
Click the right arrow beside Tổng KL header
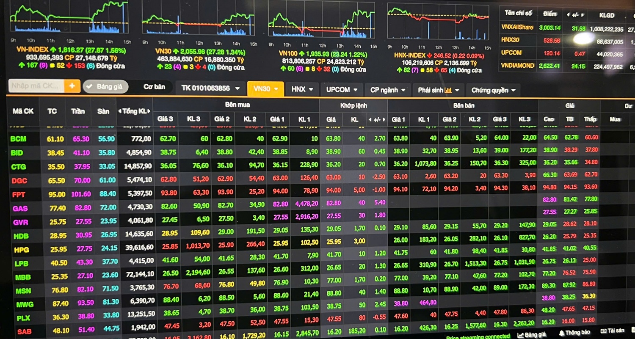pyautogui.click(x=149, y=111)
